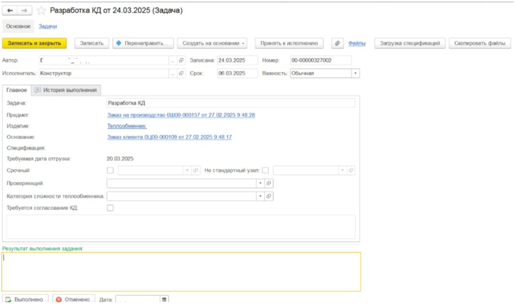Open the Задачи navigation tab

(x=47, y=26)
